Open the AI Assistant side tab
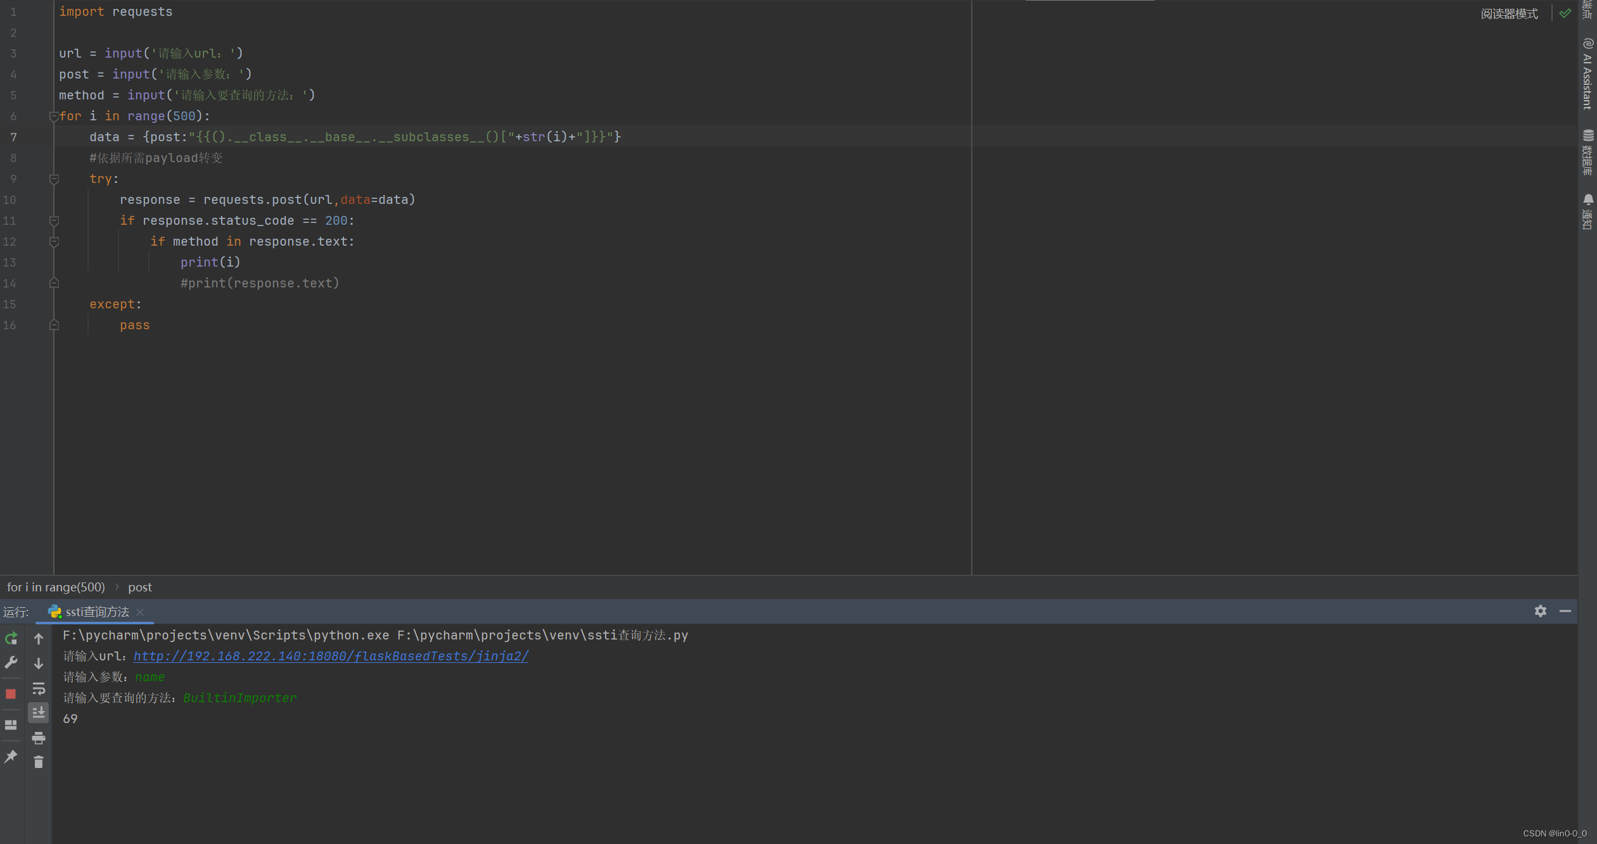 pyautogui.click(x=1587, y=74)
